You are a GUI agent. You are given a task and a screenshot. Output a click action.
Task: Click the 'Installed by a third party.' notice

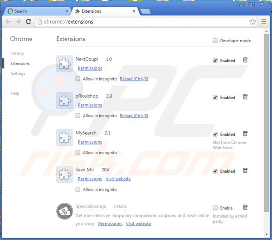click(230, 219)
